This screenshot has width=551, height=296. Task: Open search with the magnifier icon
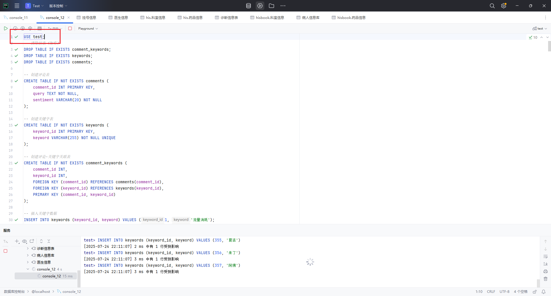click(492, 6)
